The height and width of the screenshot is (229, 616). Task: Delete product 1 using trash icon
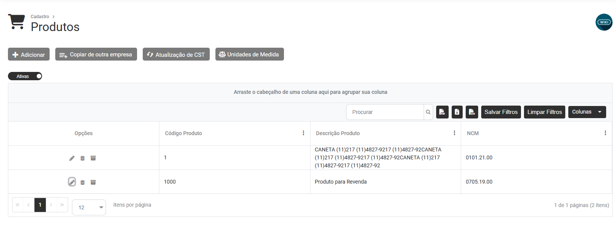83,158
